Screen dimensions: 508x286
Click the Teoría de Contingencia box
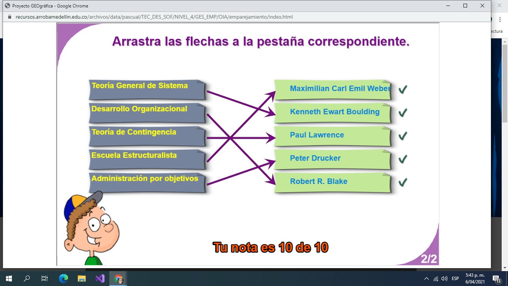(x=147, y=136)
